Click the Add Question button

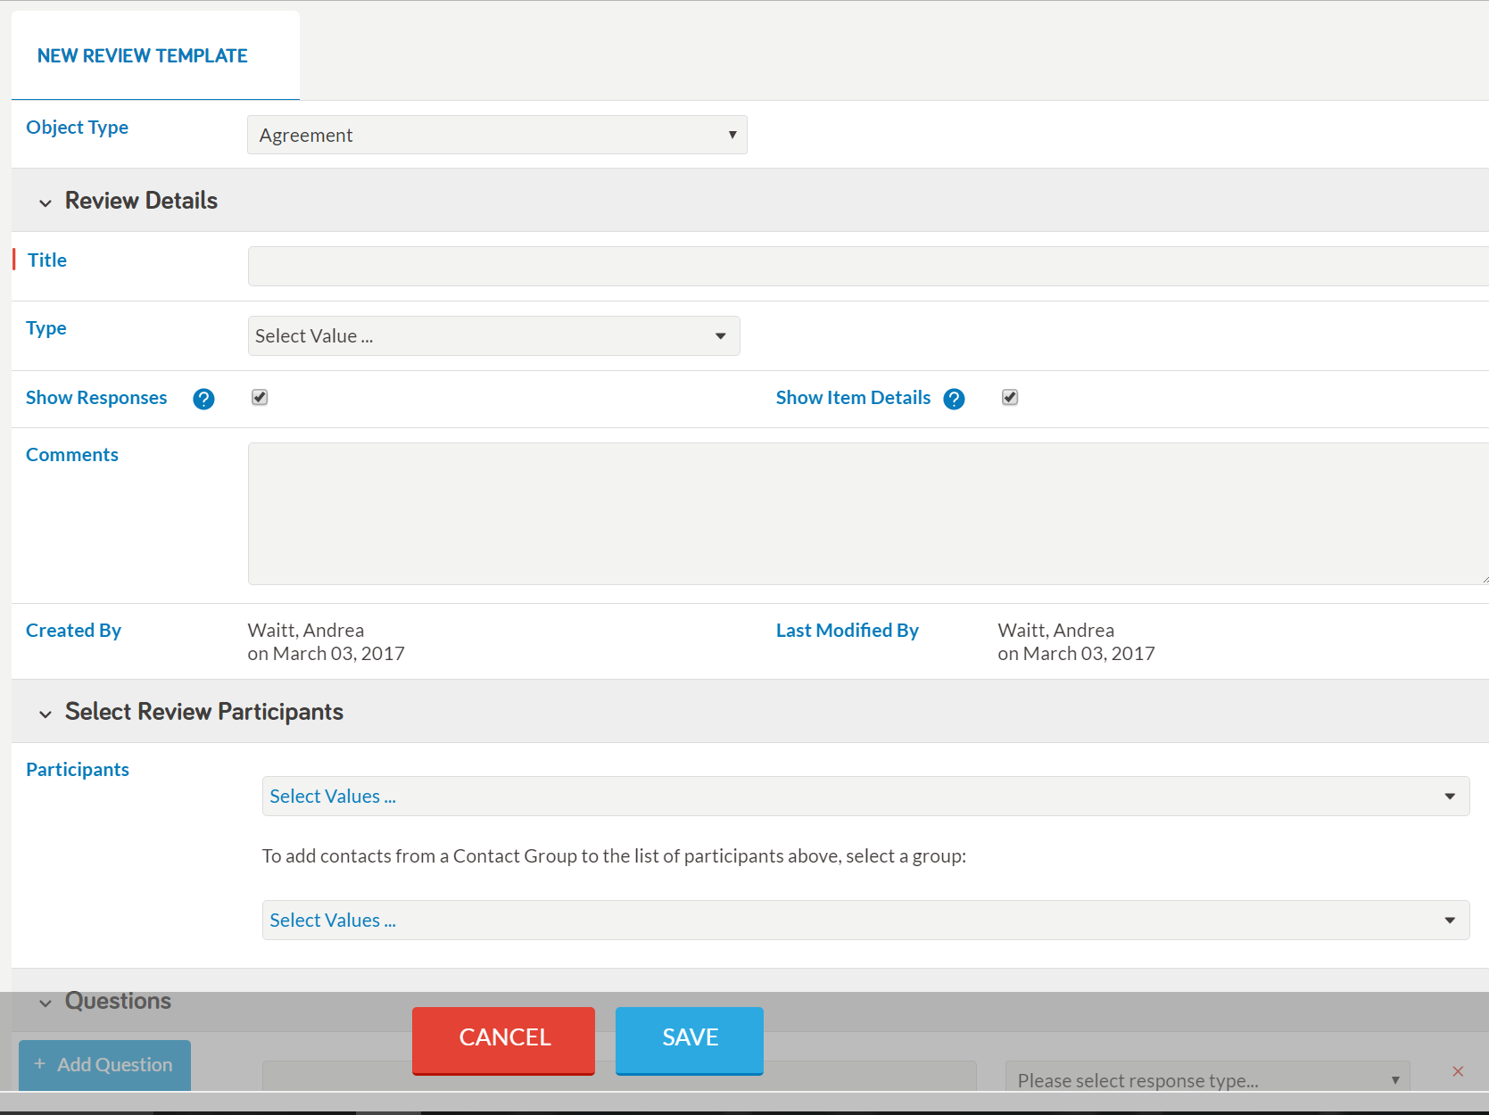pos(104,1065)
